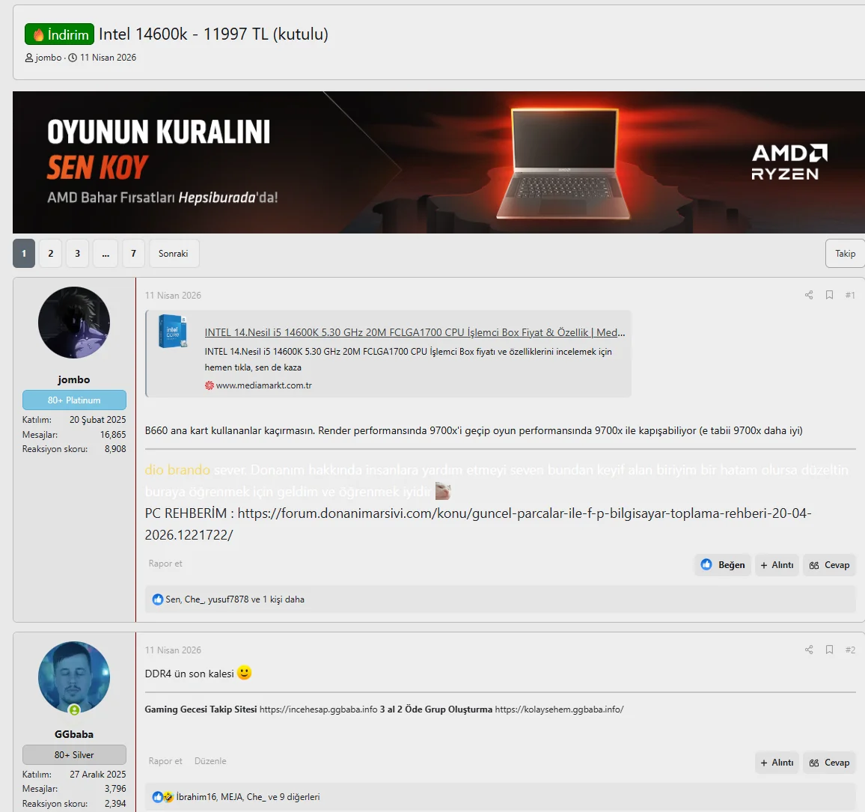Click thread author jombo under title
Image resolution: width=865 pixels, height=812 pixels.
coord(49,58)
